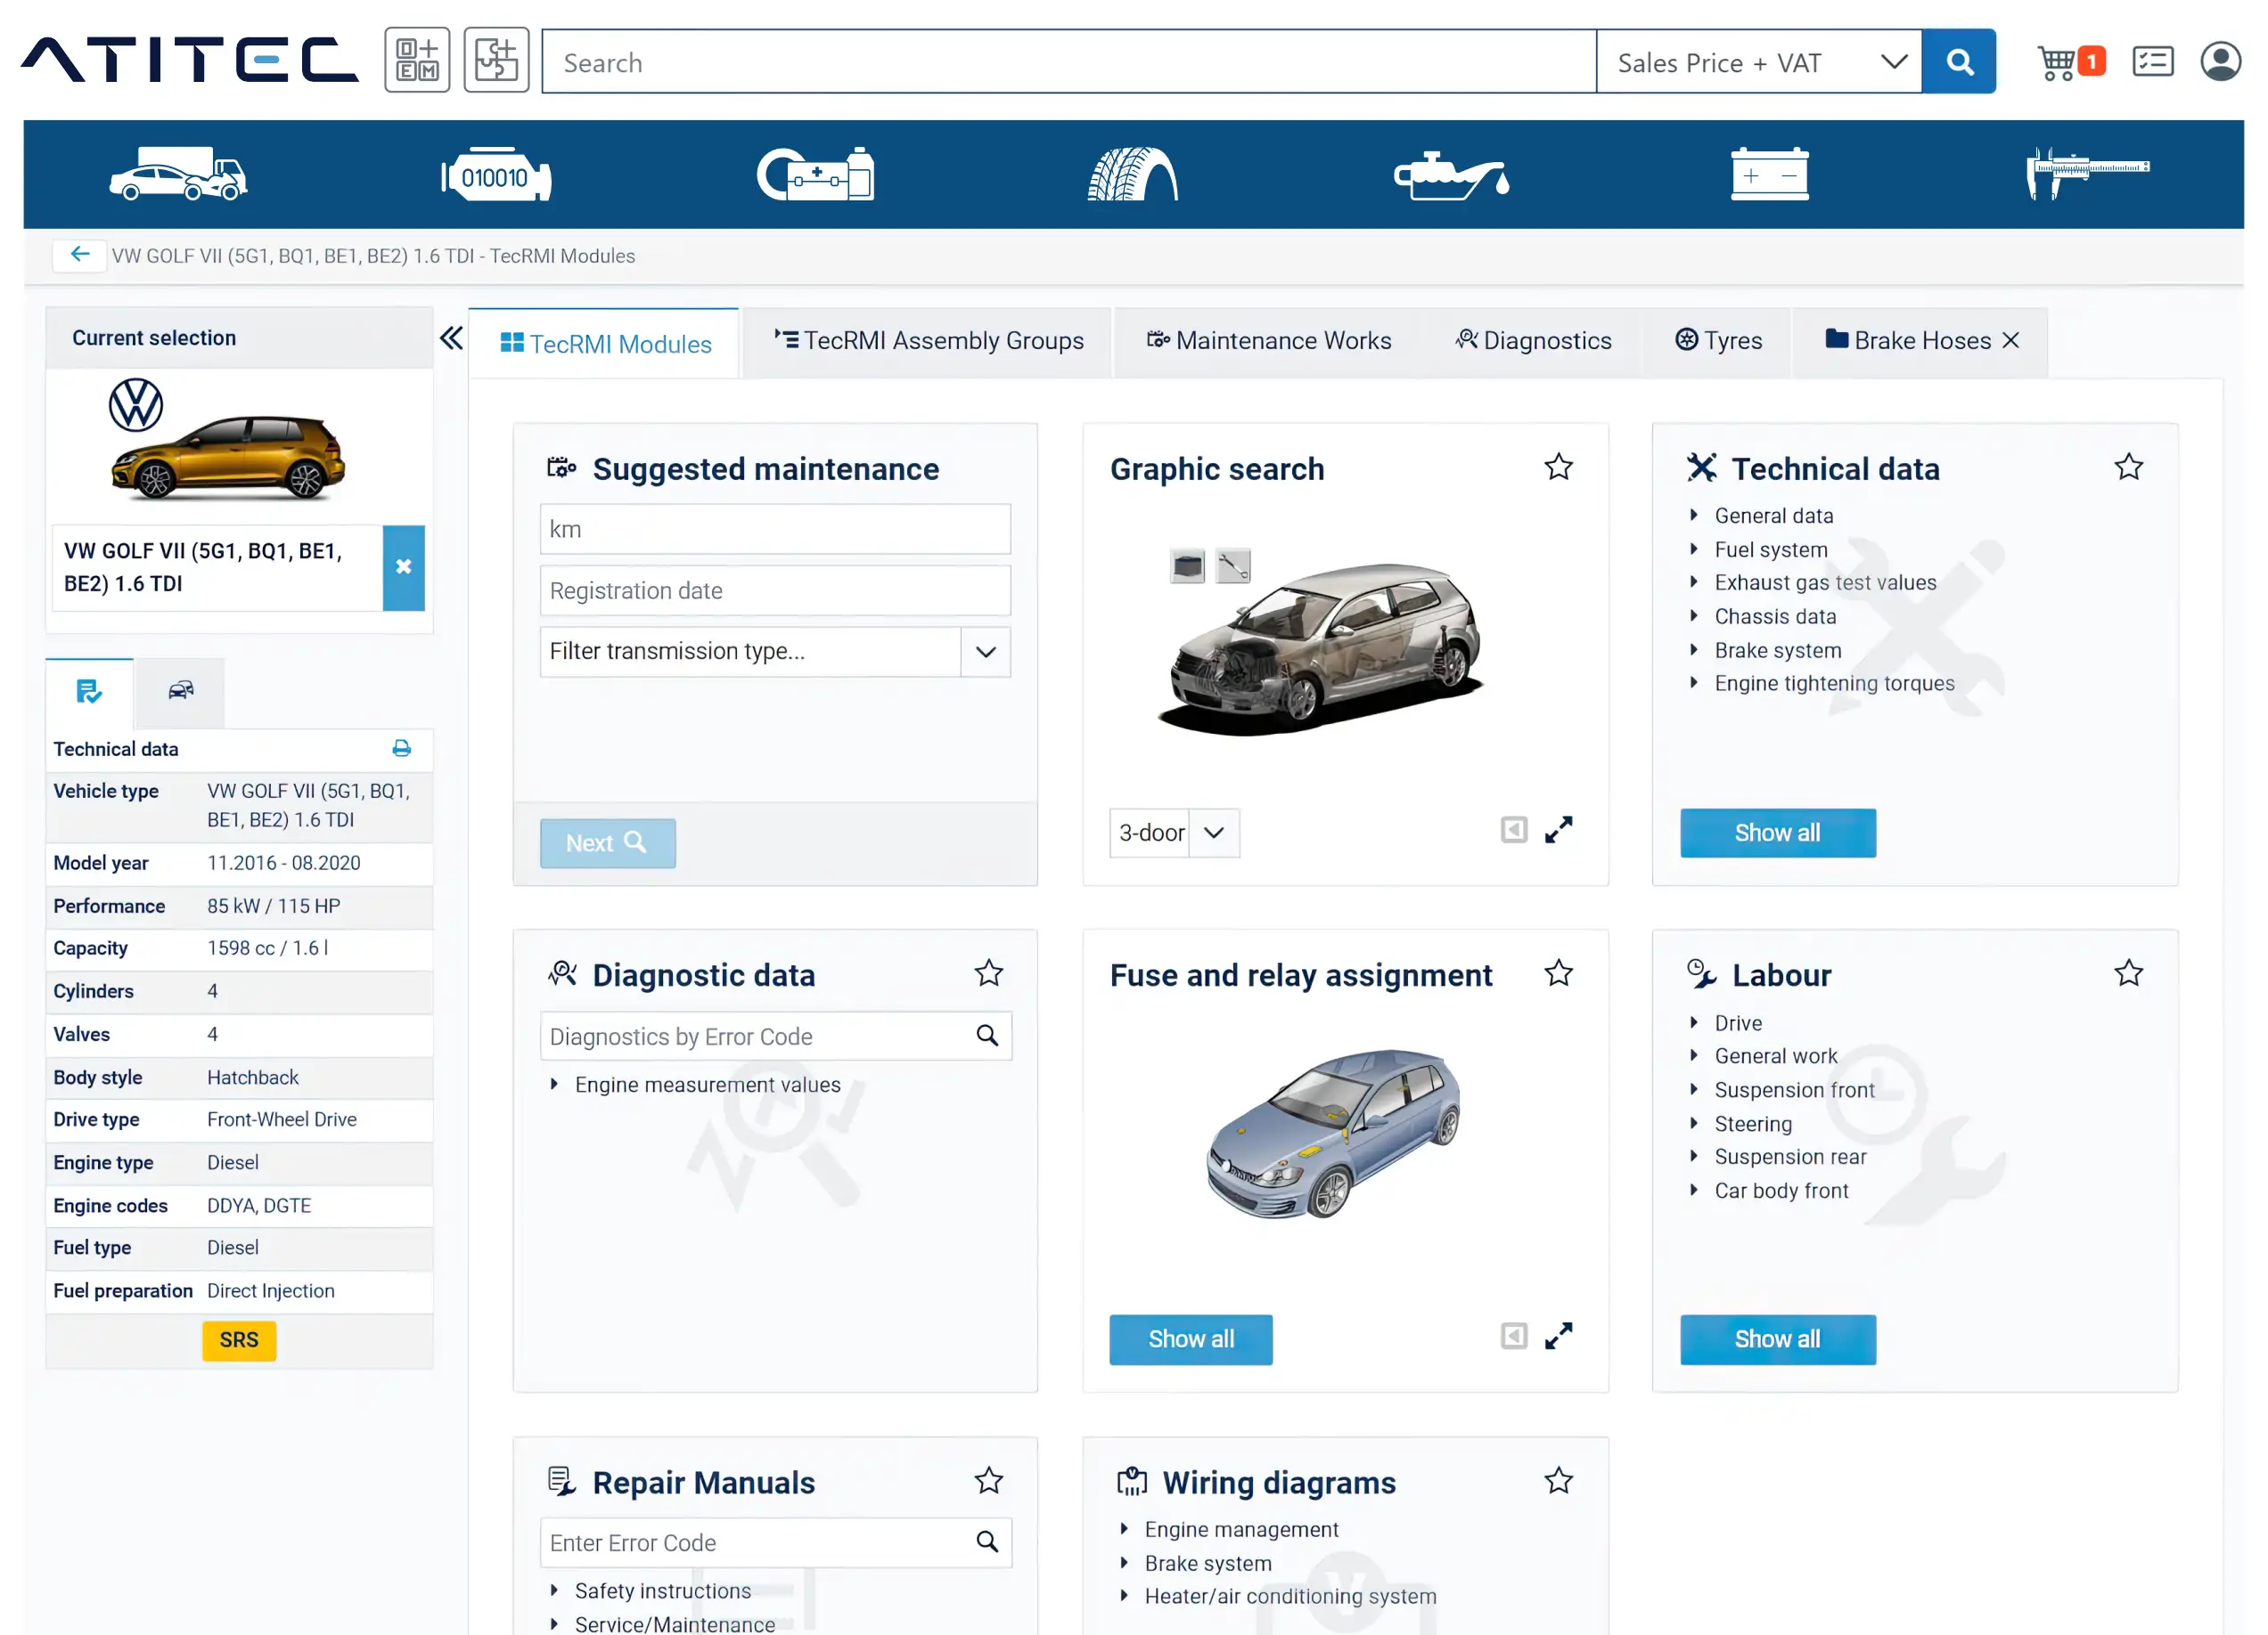This screenshot has width=2268, height=1635.
Task: Open the universal parts lamp and canister icon
Action: tap(815, 174)
